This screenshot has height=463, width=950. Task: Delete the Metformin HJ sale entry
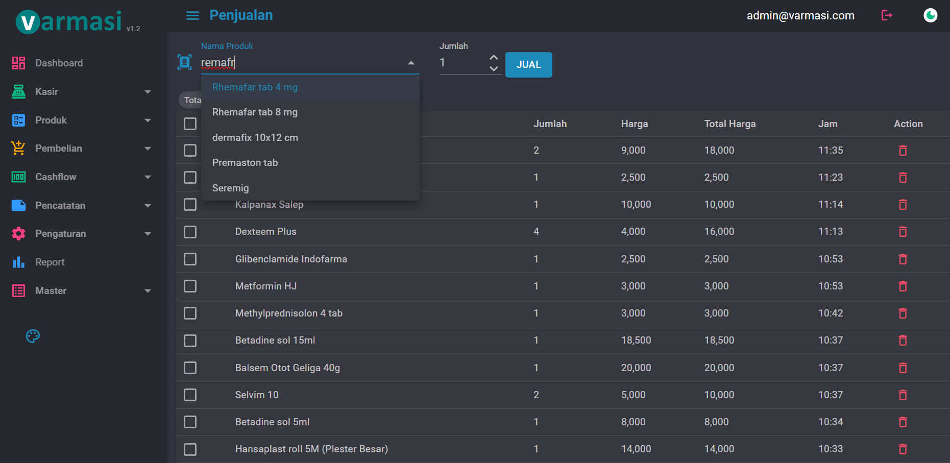point(903,286)
